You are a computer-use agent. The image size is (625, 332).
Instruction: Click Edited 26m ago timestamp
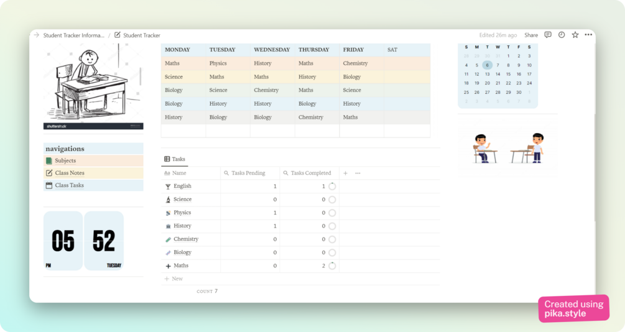pyautogui.click(x=498, y=35)
